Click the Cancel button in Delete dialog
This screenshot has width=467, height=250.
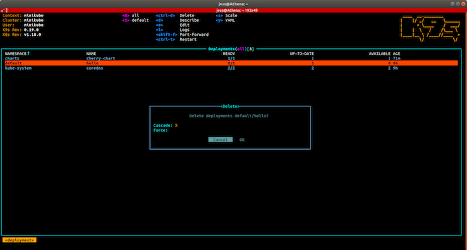pos(221,140)
